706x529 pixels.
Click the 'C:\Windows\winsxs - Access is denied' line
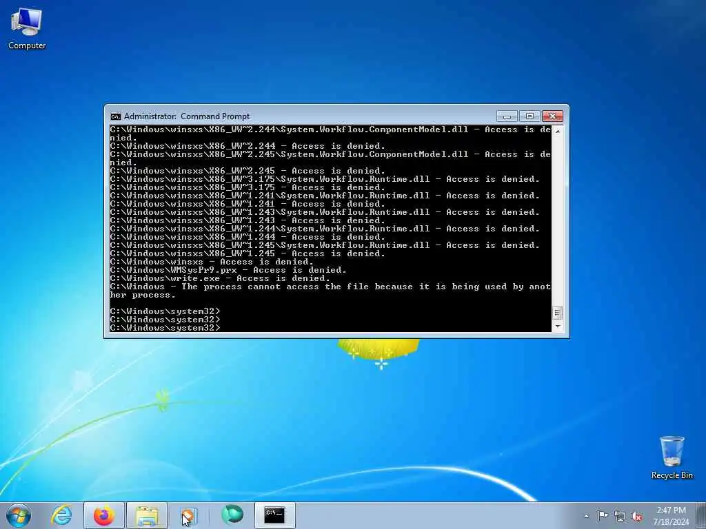tap(212, 262)
